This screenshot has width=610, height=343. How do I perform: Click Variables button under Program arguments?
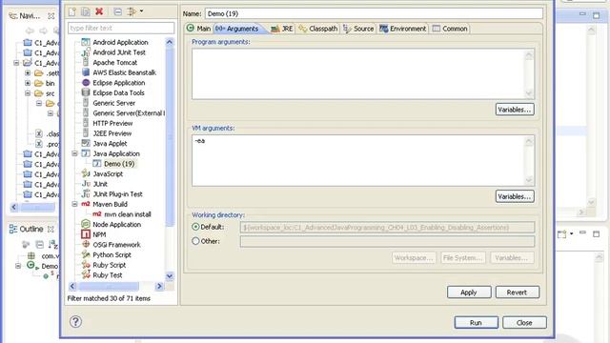[515, 110]
